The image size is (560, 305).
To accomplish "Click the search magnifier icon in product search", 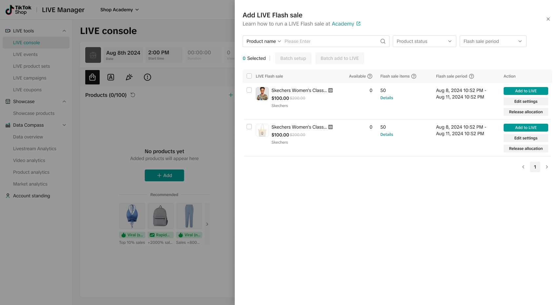I will coord(383,41).
